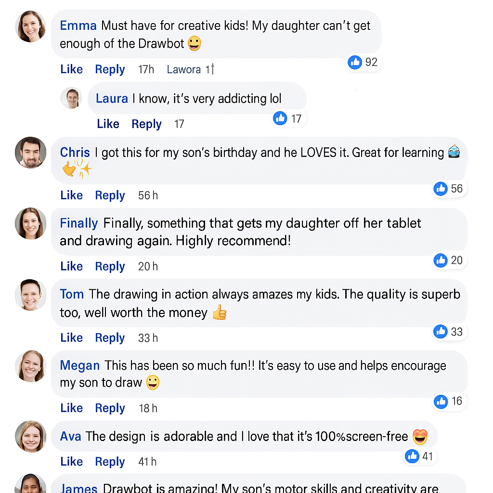The width and height of the screenshot is (493, 493).
Task: Like Ava's screen-free comment
Action: [x=72, y=462]
